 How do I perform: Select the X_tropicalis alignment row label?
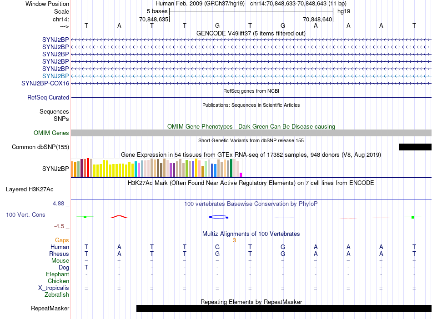[x=54, y=288]
